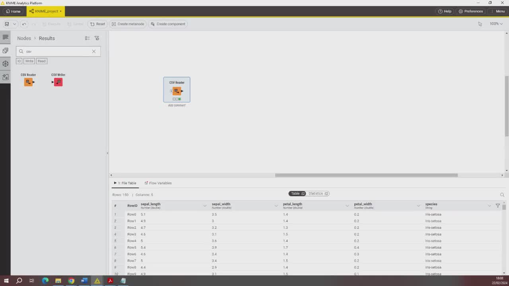Switch to the KNIME_project tab
Viewport: 509px width, 286px height.
(x=45, y=11)
